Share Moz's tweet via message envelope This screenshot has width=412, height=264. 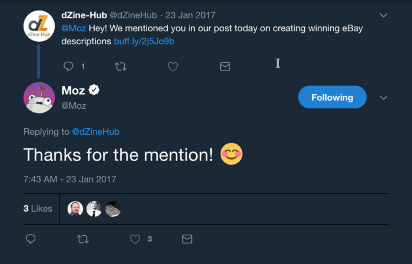pyautogui.click(x=187, y=239)
